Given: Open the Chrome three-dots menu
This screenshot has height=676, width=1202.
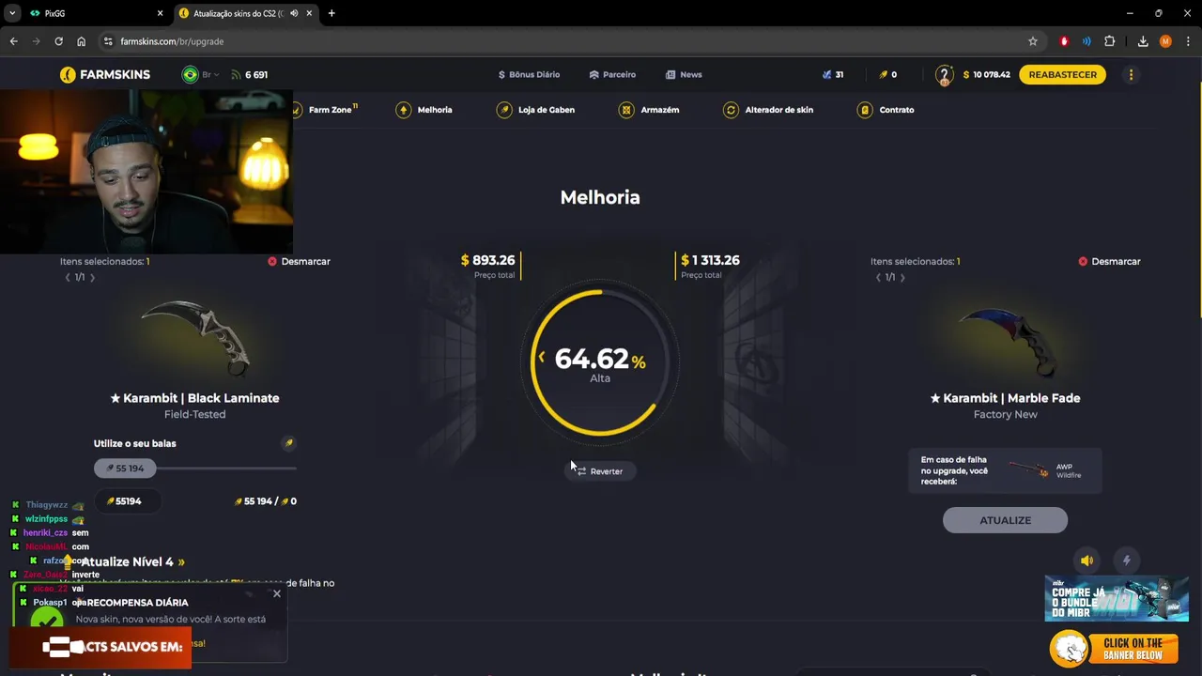Looking at the screenshot, I should pyautogui.click(x=1189, y=41).
